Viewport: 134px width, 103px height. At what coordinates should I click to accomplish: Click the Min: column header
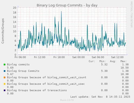[x=102, y=61]
